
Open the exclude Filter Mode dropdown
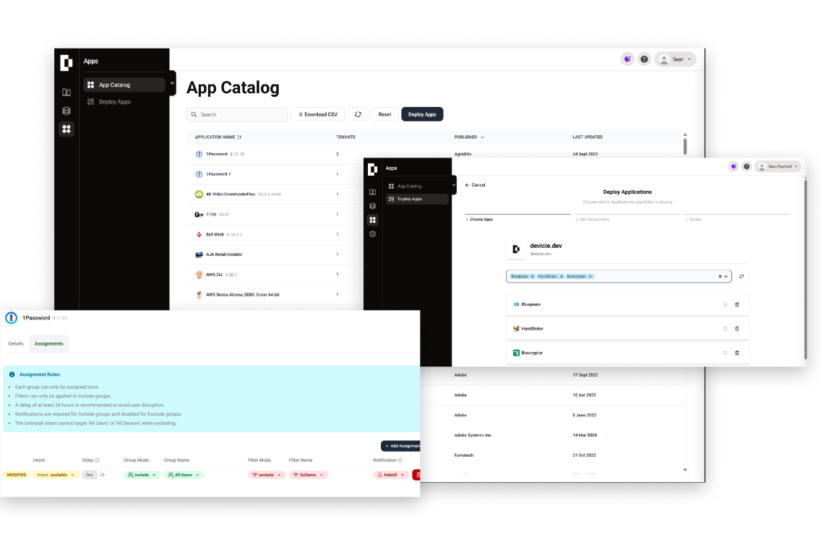coord(267,475)
